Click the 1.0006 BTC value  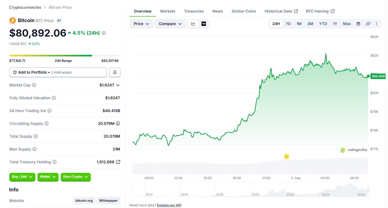click(18, 44)
